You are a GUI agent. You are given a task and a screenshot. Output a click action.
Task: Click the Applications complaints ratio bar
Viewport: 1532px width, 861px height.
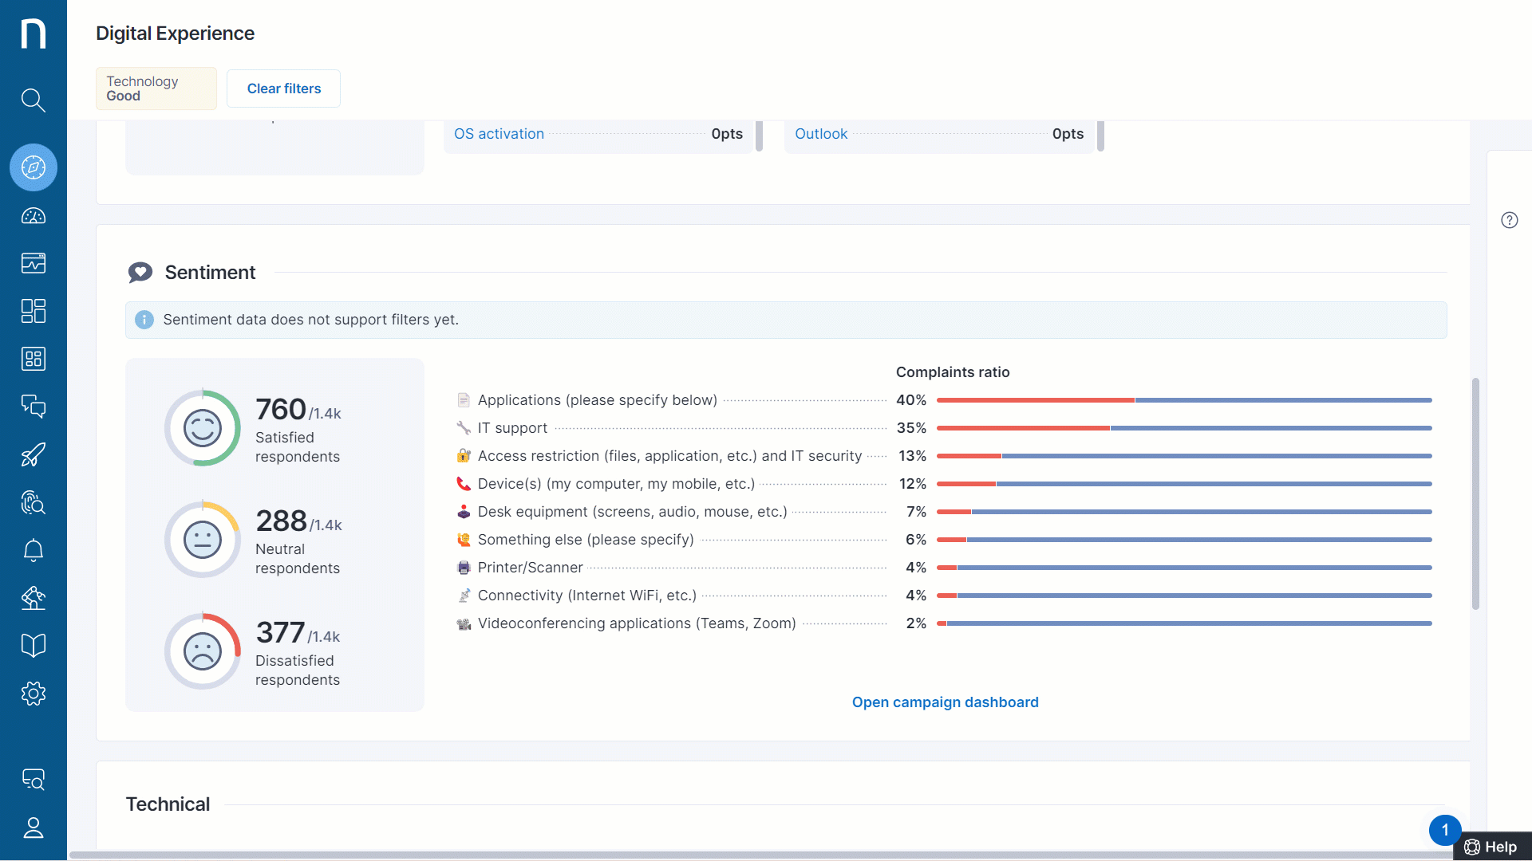pyautogui.click(x=1183, y=400)
